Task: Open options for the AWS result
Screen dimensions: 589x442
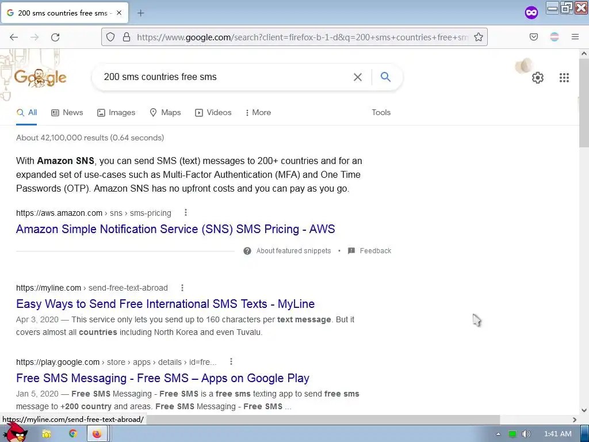Action: (x=186, y=213)
